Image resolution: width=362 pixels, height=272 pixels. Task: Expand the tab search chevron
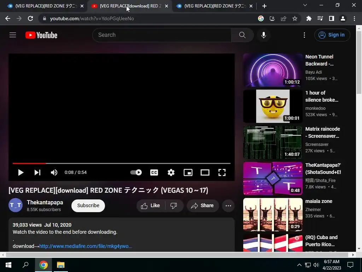pyautogui.click(x=305, y=5)
